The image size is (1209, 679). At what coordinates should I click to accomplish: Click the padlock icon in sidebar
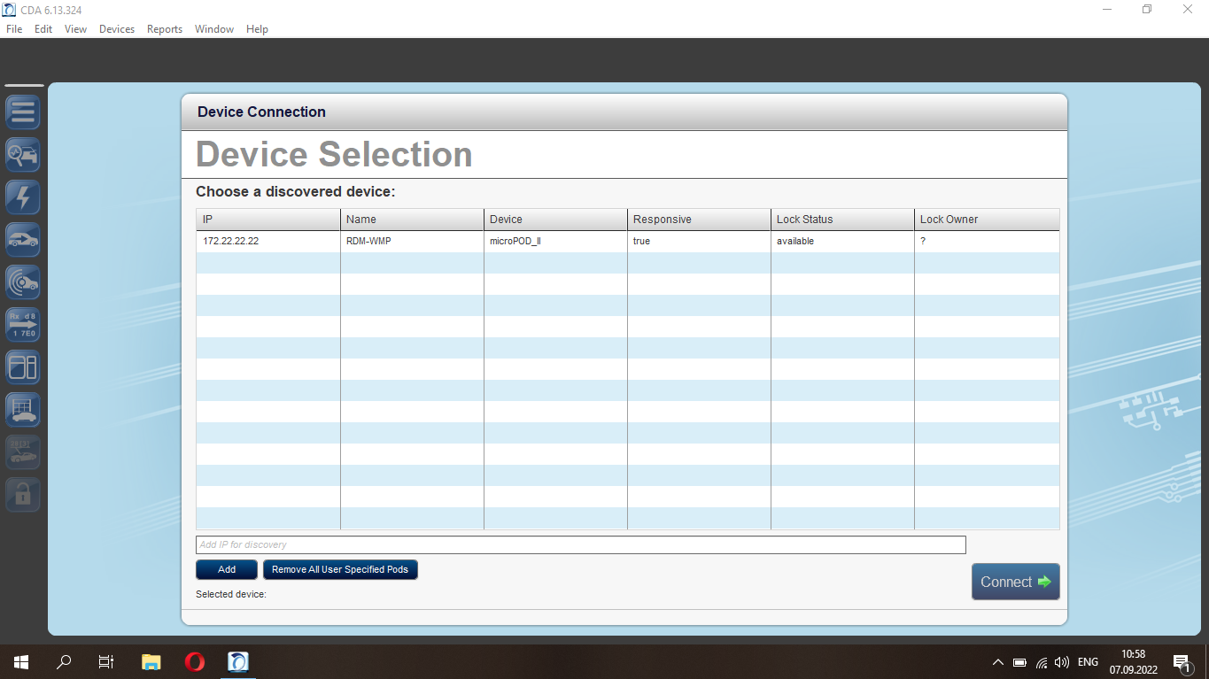[x=23, y=494]
